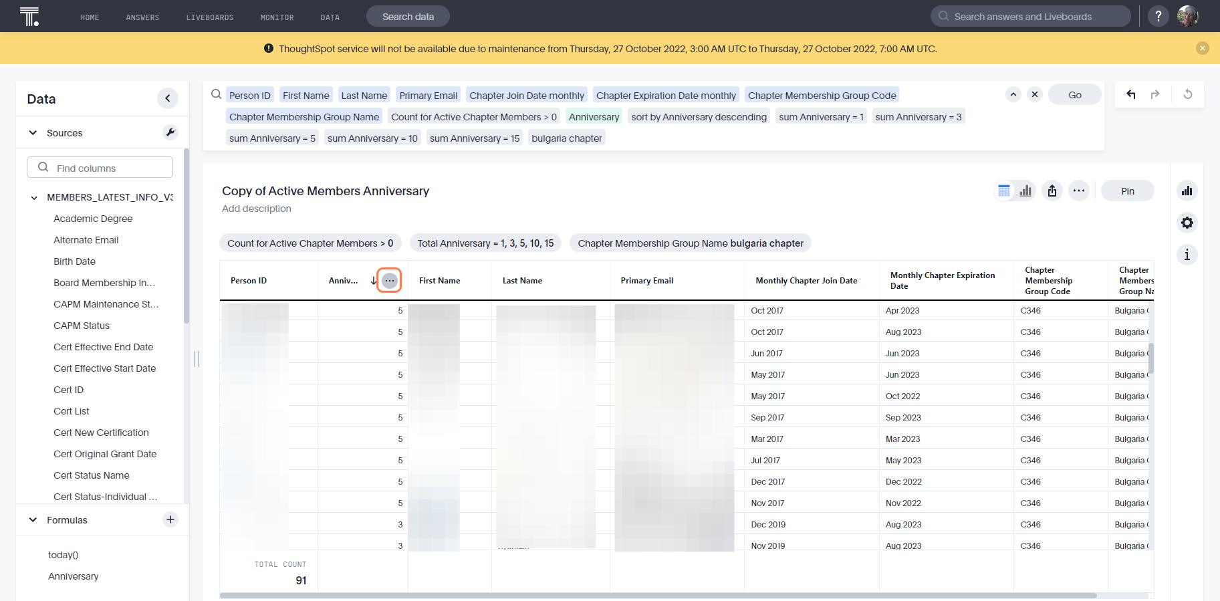Viewport: 1220px width, 601px height.
Task: Focus the Find columns input
Action: click(x=100, y=167)
